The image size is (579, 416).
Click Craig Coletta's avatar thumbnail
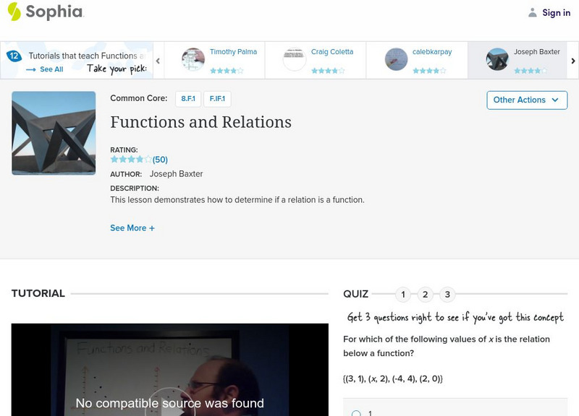click(x=295, y=59)
